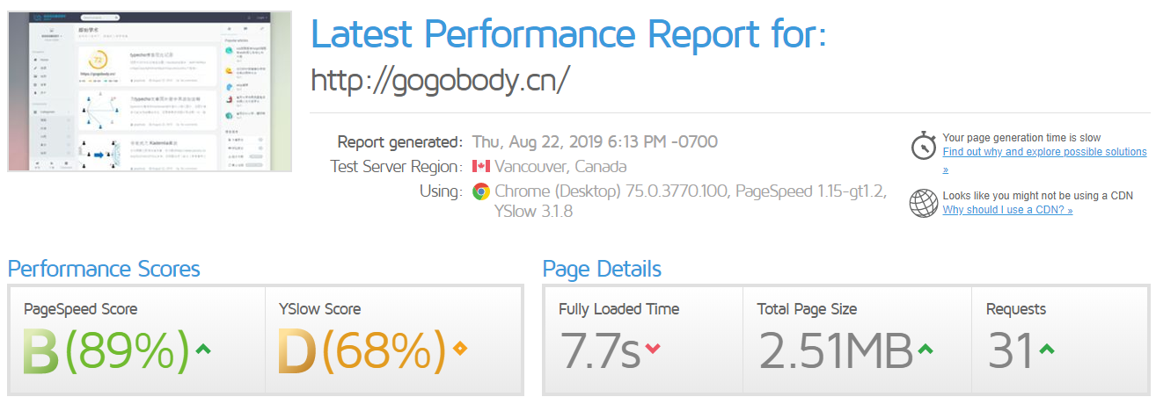Open 'Find out why and explore' link
Screen dimensions: 1156x404
[1044, 152]
